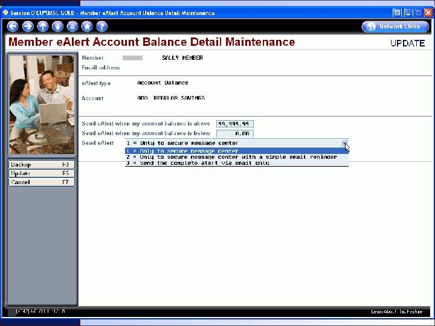
Task: Collapse the Send eAlert dropdown arrow
Action: (345, 143)
